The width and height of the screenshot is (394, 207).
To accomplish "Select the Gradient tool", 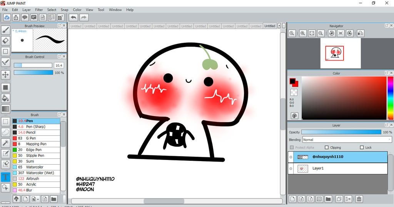I will click(x=5, y=109).
